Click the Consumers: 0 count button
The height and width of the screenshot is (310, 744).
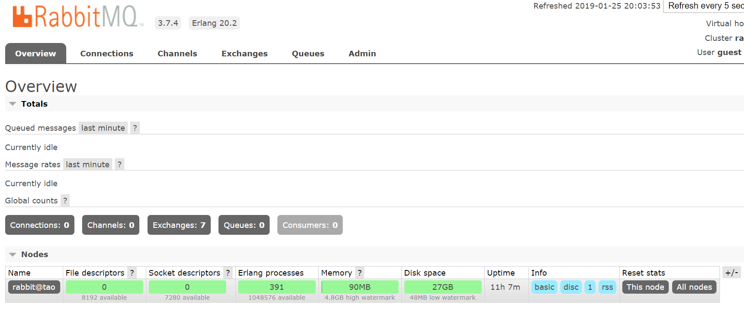click(310, 225)
